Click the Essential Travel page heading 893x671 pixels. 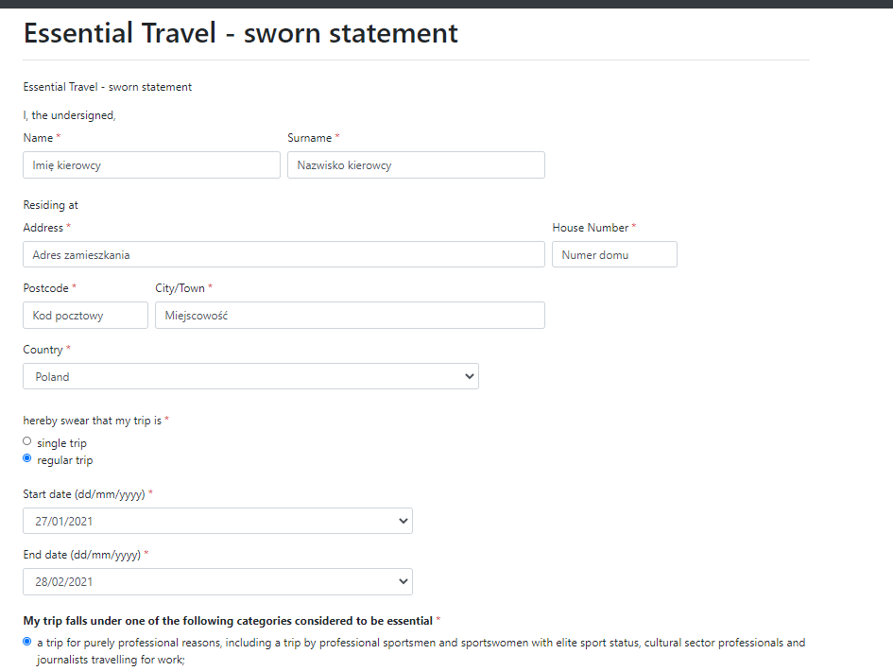click(x=240, y=33)
